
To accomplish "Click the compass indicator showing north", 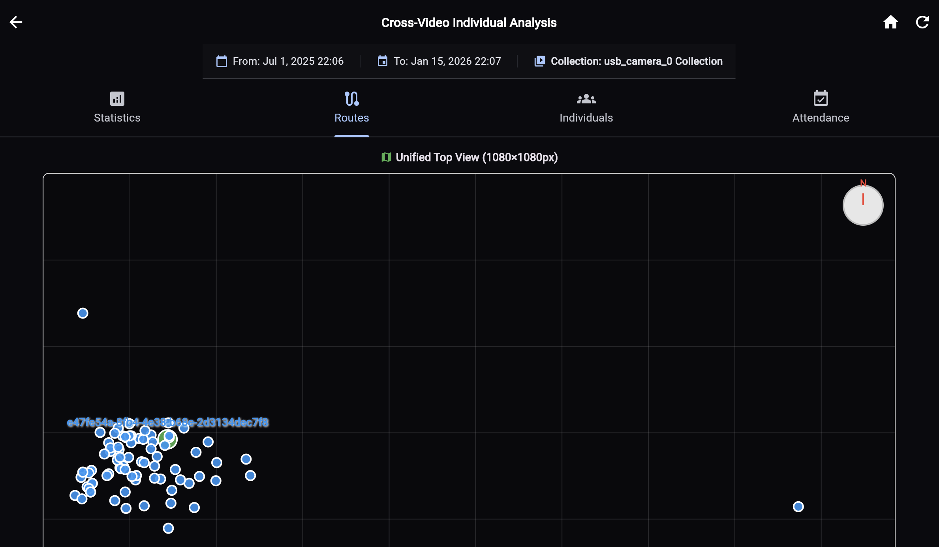I will [863, 205].
